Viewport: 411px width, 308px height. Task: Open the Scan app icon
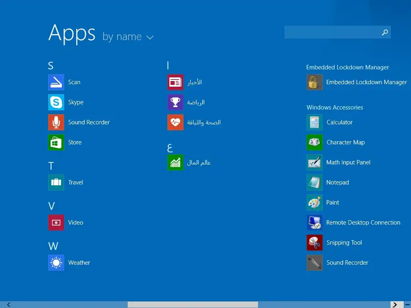coord(56,82)
